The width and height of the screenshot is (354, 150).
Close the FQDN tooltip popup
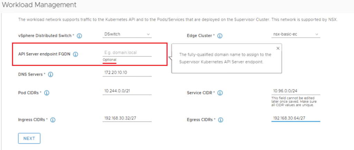[x=278, y=48]
